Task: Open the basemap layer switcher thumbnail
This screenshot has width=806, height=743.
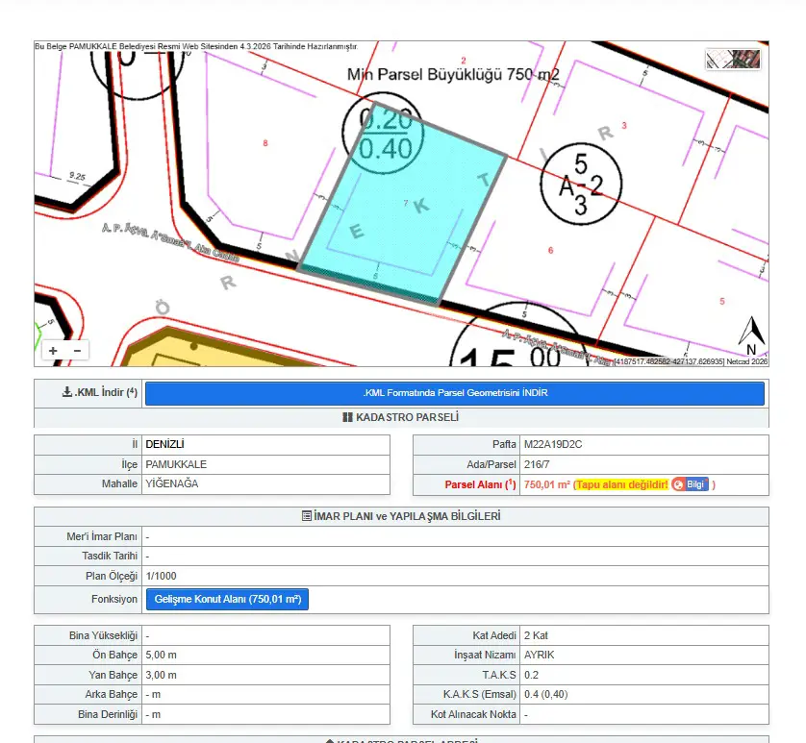Action: point(733,59)
